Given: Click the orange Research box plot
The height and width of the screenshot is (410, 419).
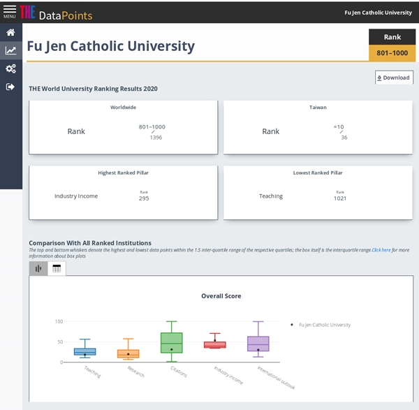Looking at the screenshot, I should click(x=128, y=353).
